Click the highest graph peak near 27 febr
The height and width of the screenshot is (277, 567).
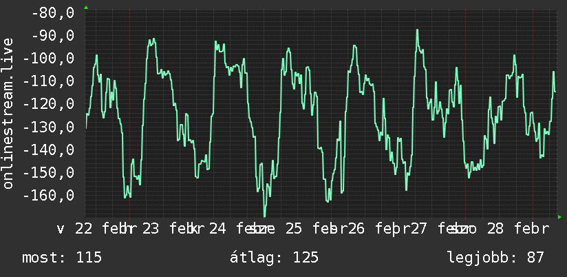[417, 30]
